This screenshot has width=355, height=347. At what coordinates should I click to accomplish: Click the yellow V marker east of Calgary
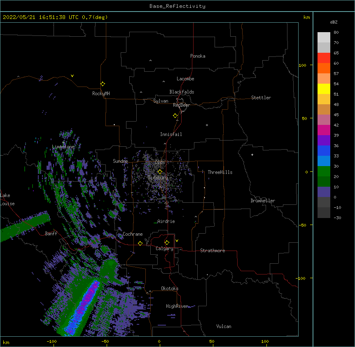pos(177,241)
